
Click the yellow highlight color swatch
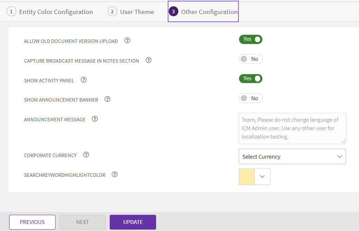pyautogui.click(x=246, y=177)
